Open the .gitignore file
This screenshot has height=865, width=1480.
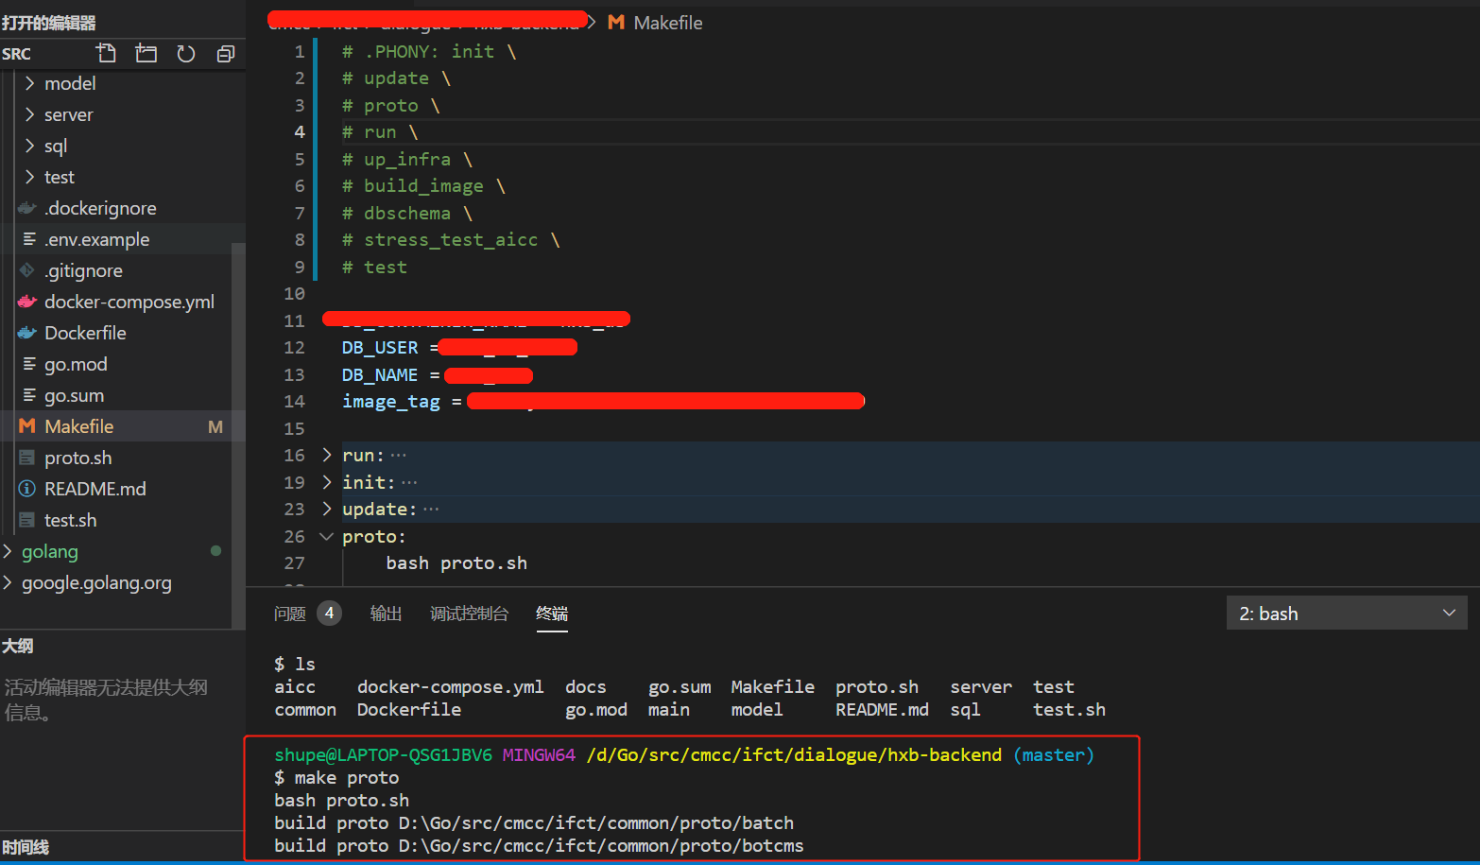83,270
